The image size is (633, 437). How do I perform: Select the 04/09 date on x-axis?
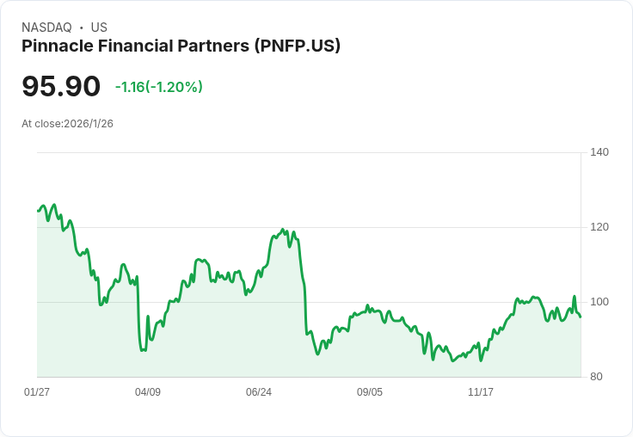[x=148, y=392]
